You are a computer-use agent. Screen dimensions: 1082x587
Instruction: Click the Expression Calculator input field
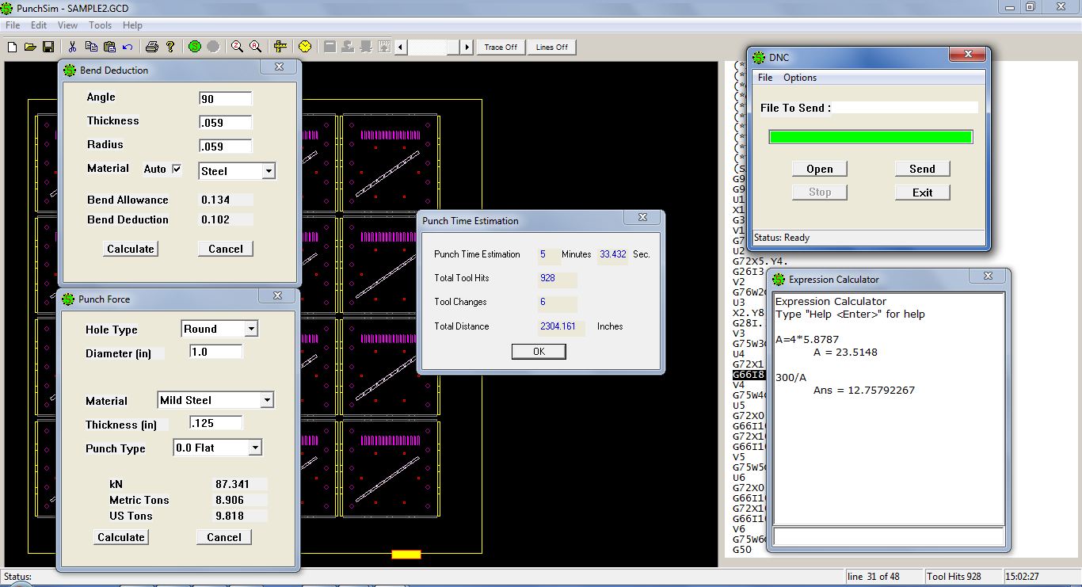(888, 536)
